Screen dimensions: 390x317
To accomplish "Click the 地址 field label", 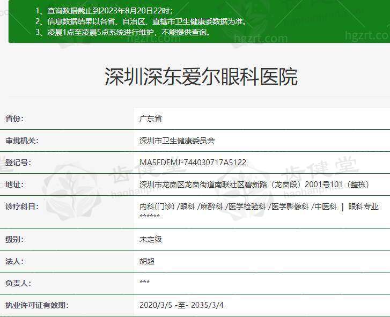I will click(14, 185).
